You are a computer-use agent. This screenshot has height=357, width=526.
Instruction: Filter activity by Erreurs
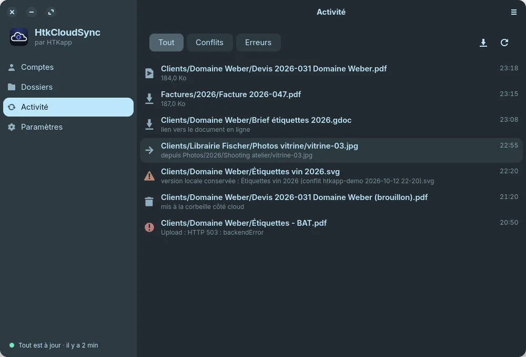pos(258,43)
